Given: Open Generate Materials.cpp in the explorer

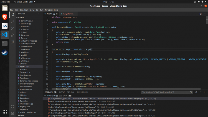Looking at the screenshot, I should coord(29,81).
